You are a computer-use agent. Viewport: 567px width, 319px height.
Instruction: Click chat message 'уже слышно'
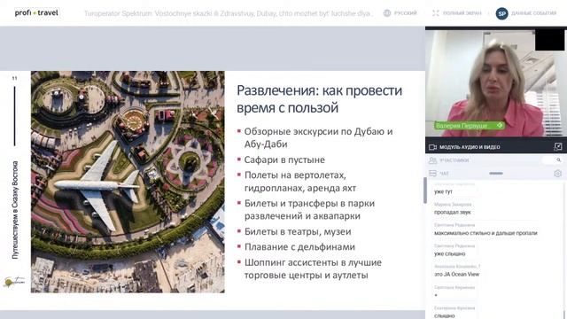449,254
